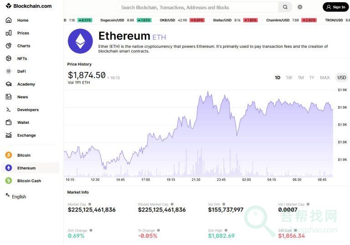The height and width of the screenshot is (245, 350).
Task: Open the Developers menu item
Action: 28,110
